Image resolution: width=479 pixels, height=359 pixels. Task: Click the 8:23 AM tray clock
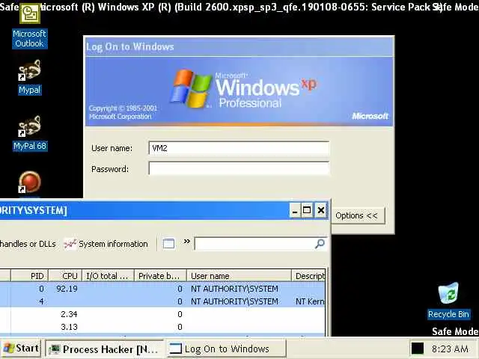tap(450, 349)
